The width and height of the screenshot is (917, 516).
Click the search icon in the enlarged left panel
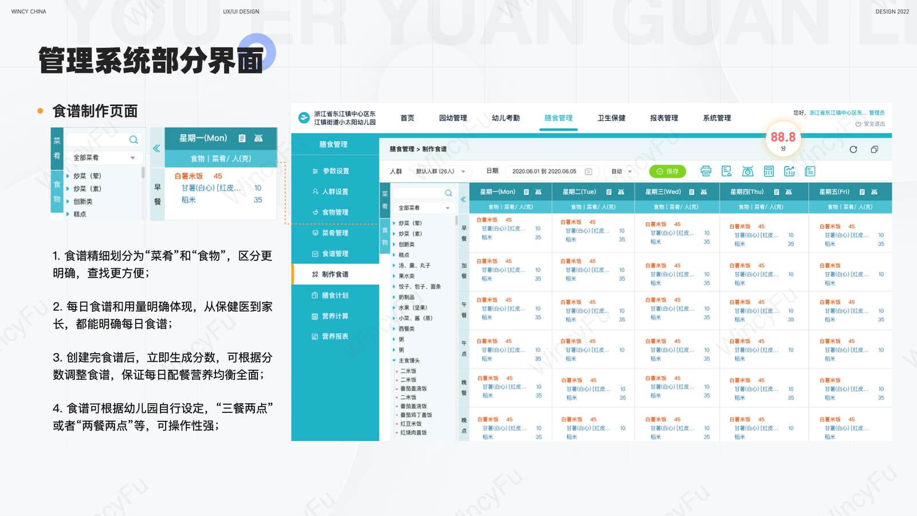tap(134, 139)
